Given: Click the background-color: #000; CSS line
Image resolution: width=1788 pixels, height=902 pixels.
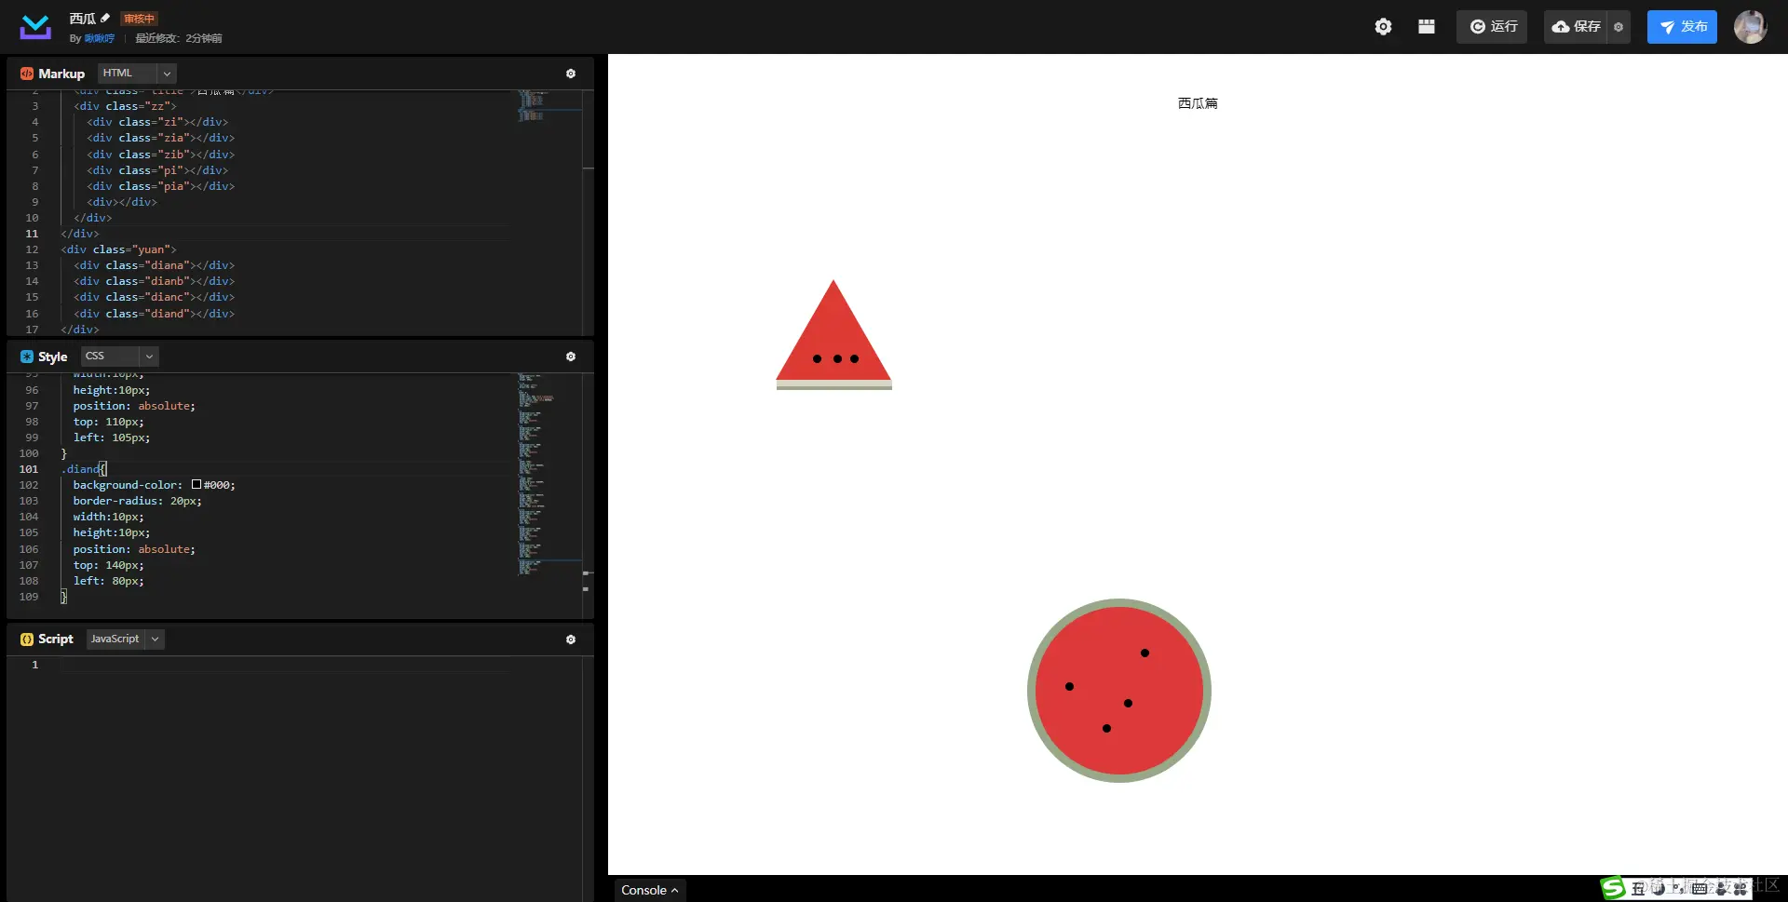Looking at the screenshot, I should pyautogui.click(x=155, y=485).
